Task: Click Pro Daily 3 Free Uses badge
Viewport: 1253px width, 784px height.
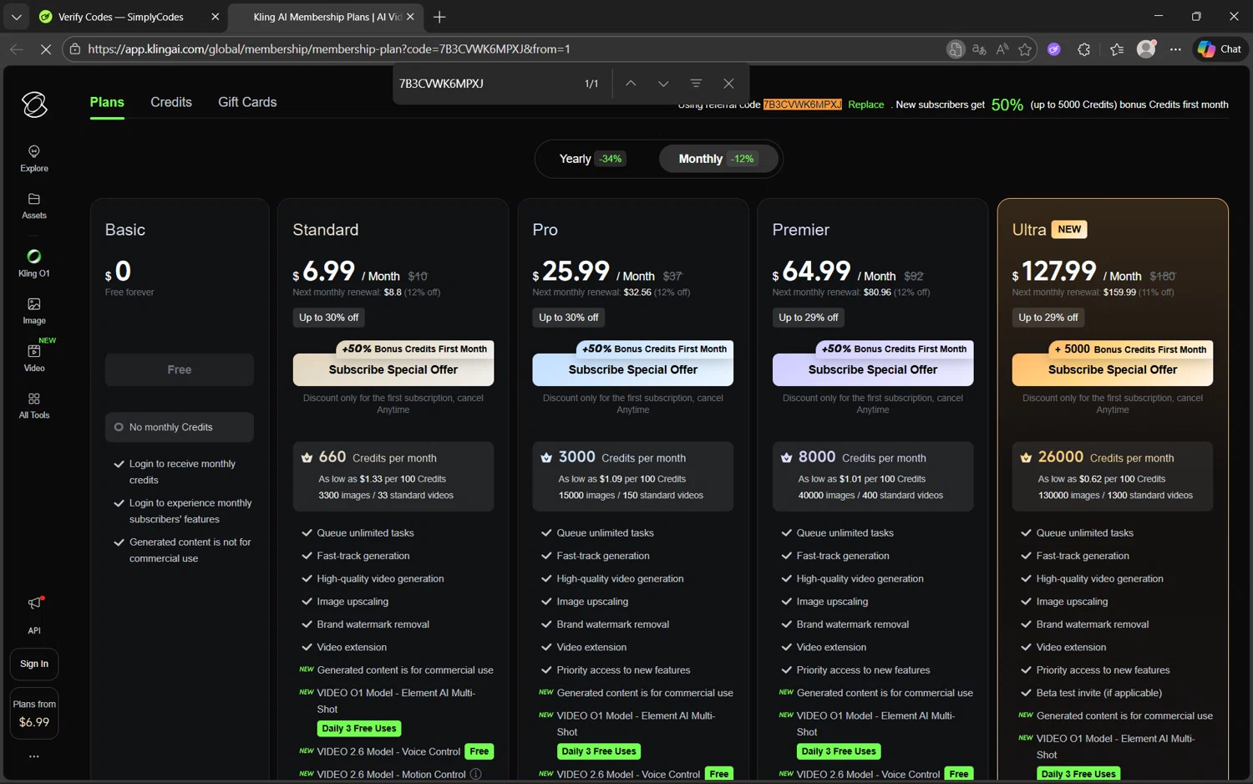Action: pyautogui.click(x=599, y=751)
